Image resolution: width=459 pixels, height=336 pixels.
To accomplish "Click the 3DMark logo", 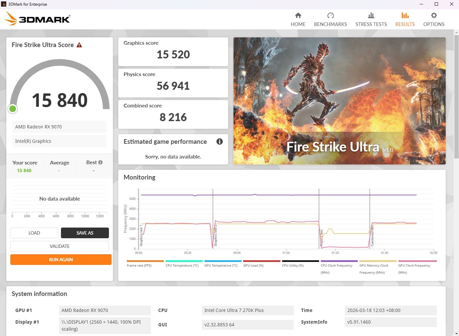I will pyautogui.click(x=37, y=19).
